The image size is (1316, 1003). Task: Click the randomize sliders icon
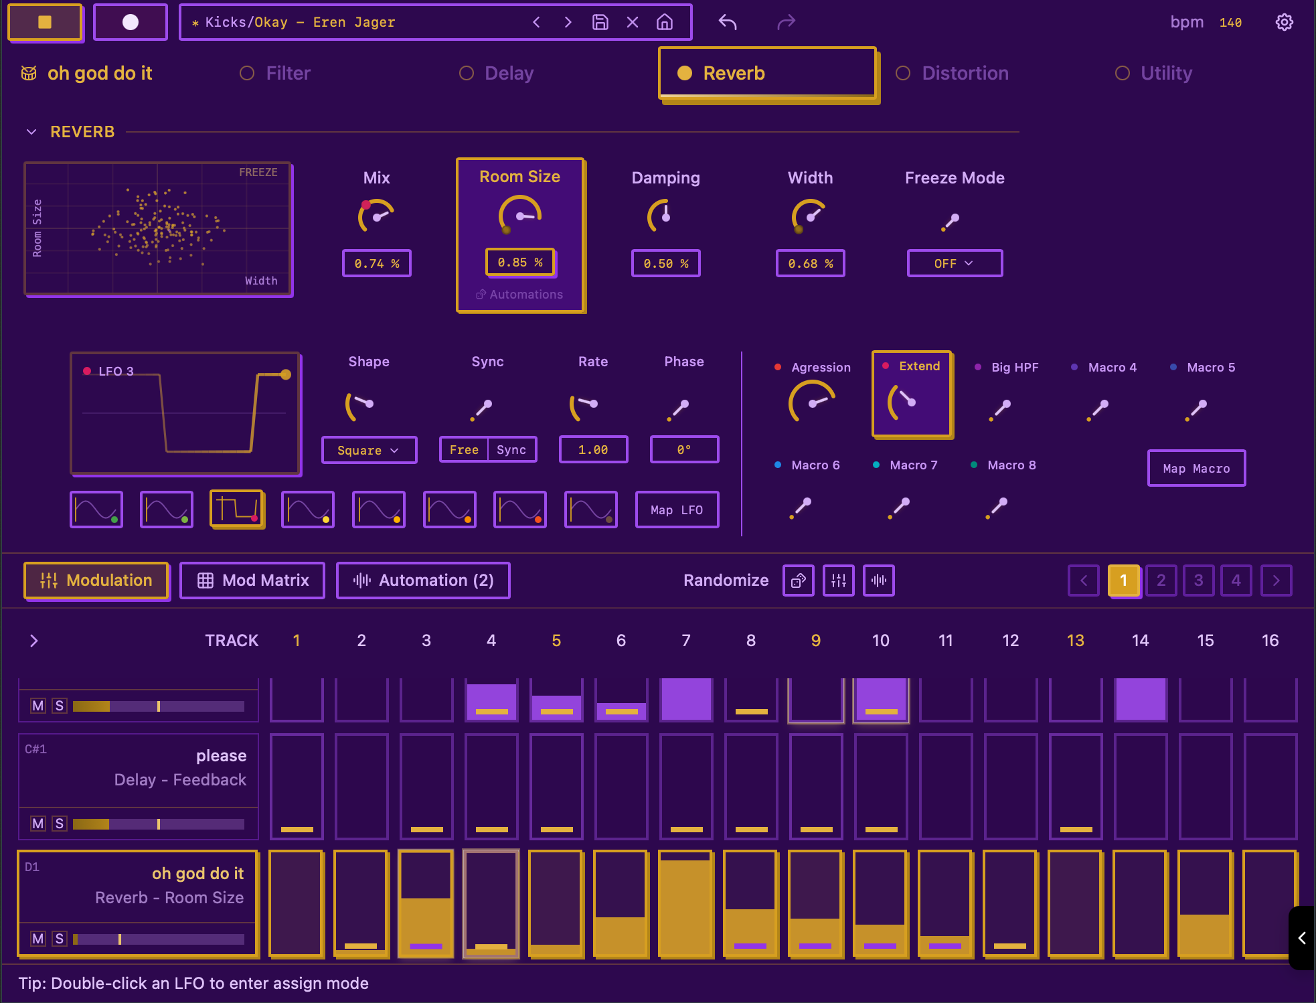click(838, 581)
